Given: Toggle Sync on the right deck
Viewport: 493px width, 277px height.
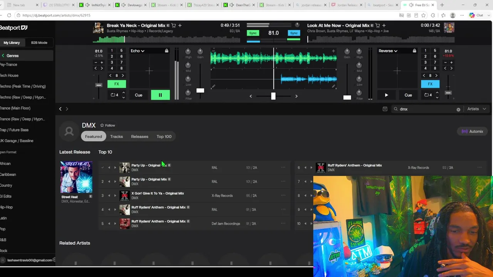Looking at the screenshot, I should [294, 33].
